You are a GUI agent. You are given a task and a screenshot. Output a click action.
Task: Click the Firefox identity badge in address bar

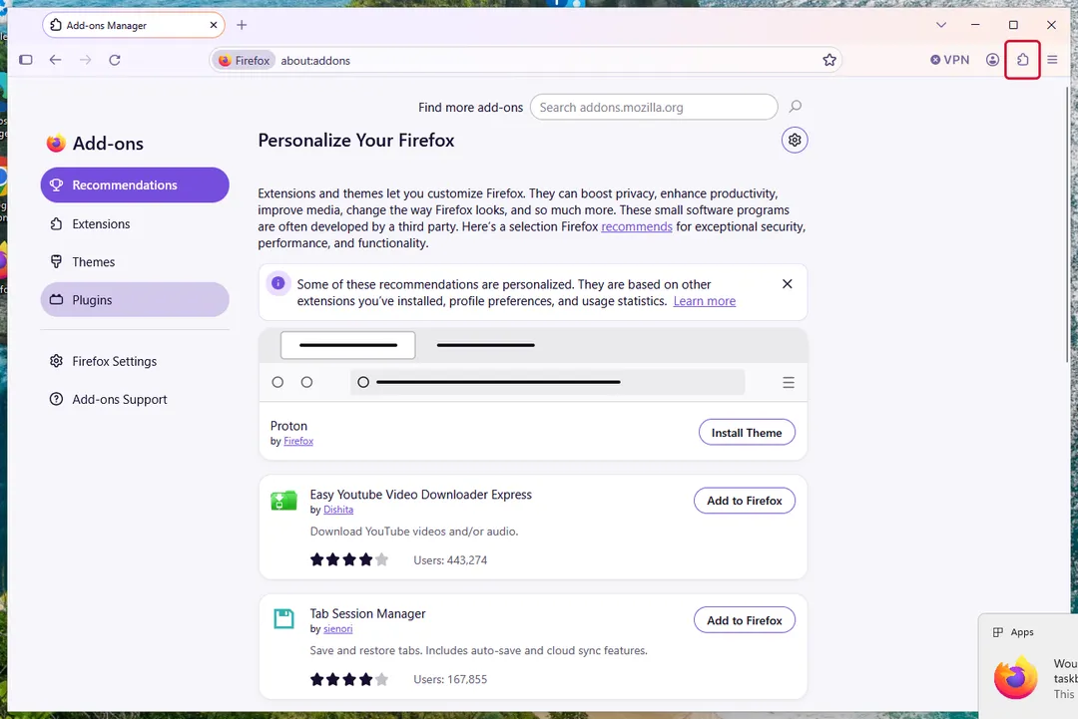tap(245, 61)
